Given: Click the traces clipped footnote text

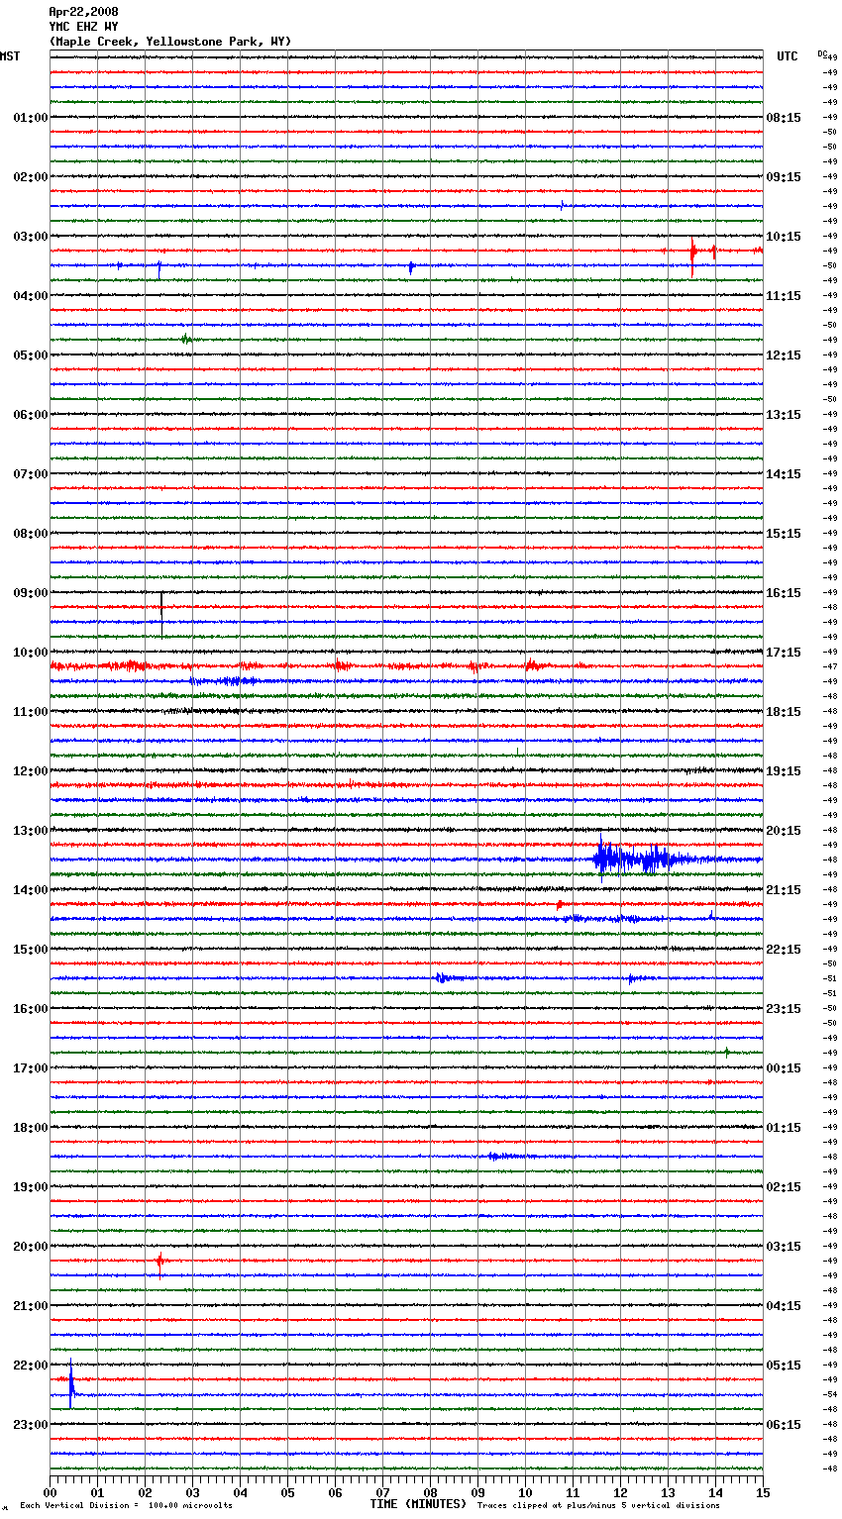Looking at the screenshot, I should [598, 1505].
